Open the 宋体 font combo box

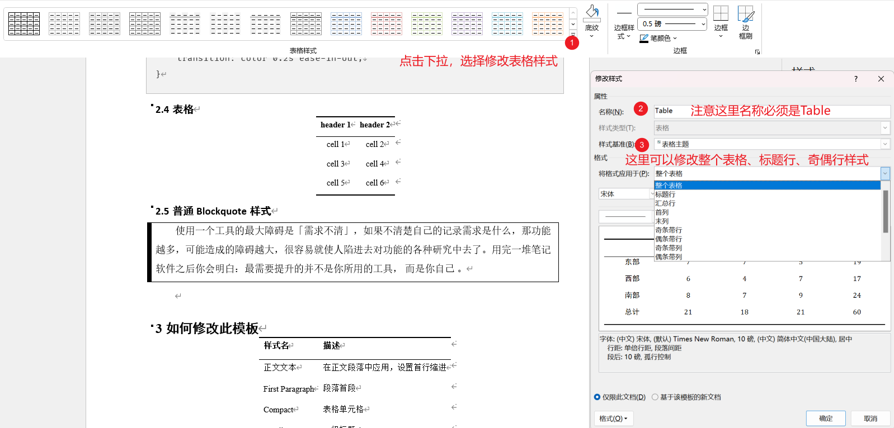coord(627,194)
